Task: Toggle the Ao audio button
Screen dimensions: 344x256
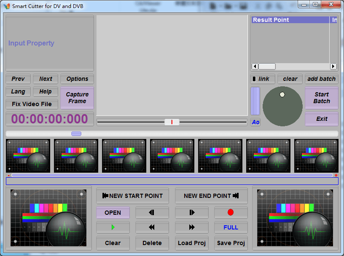Action: [255, 122]
